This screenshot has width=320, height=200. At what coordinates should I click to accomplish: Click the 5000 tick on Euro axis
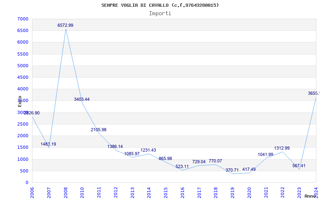[23, 66]
